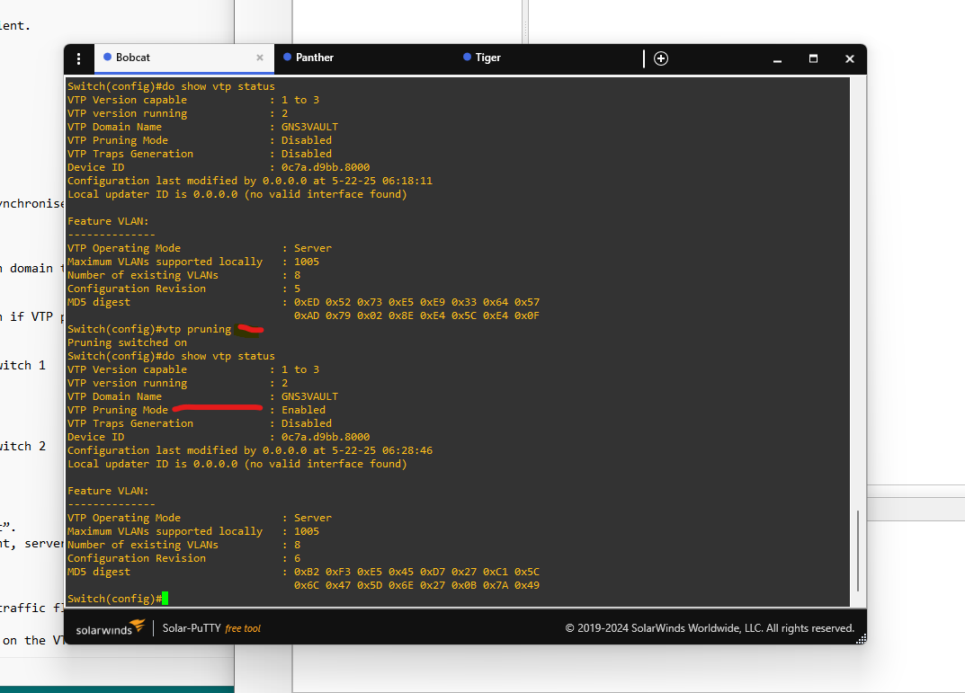Screen dimensions: 965x693
Task: Open the Solar-PuTTY three-dot menu
Action: [x=79, y=58]
